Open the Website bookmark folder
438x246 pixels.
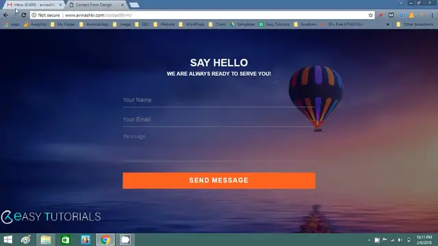point(164,25)
